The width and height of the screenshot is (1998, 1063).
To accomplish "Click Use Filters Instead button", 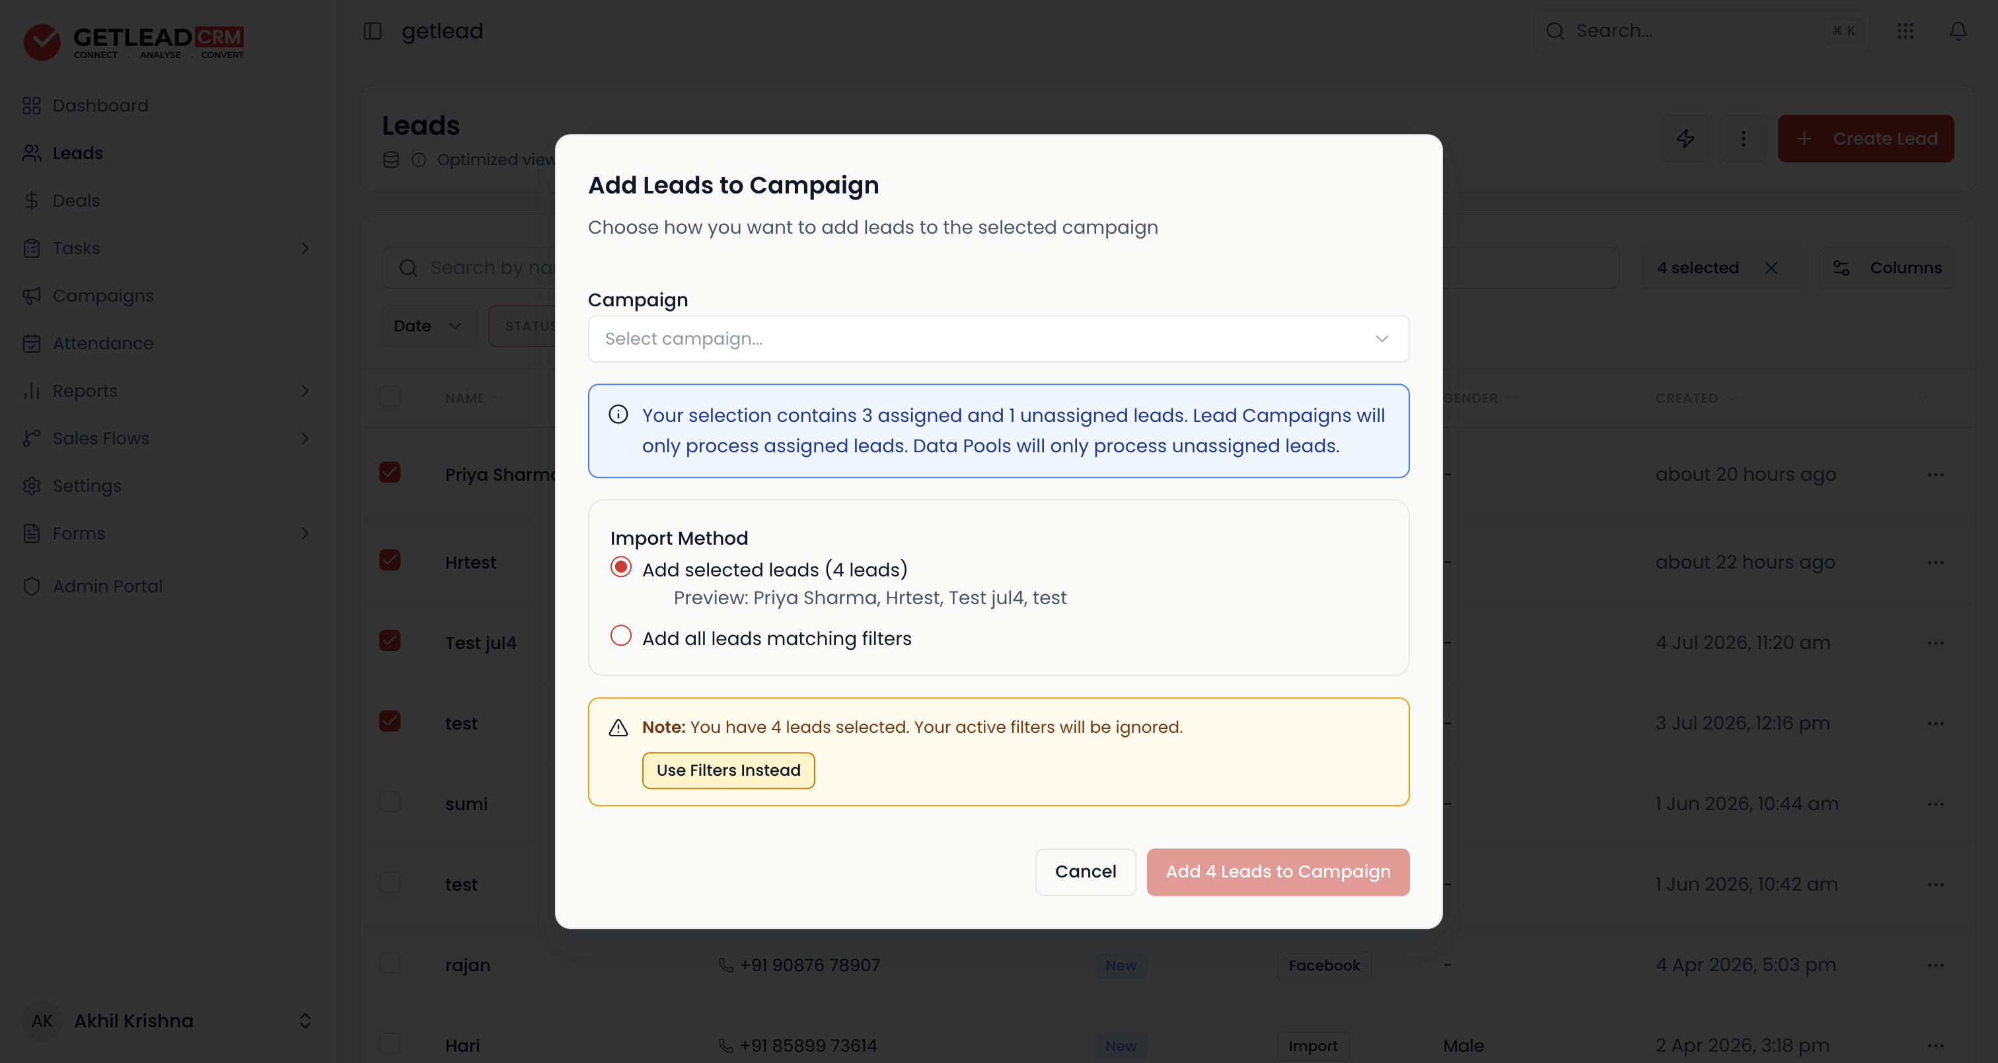I will click(x=728, y=771).
